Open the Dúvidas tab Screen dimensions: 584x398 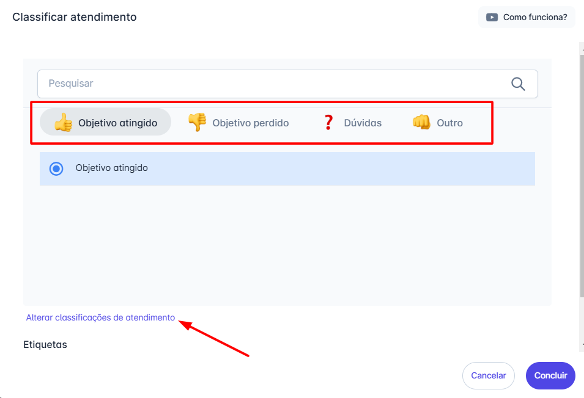[362, 123]
